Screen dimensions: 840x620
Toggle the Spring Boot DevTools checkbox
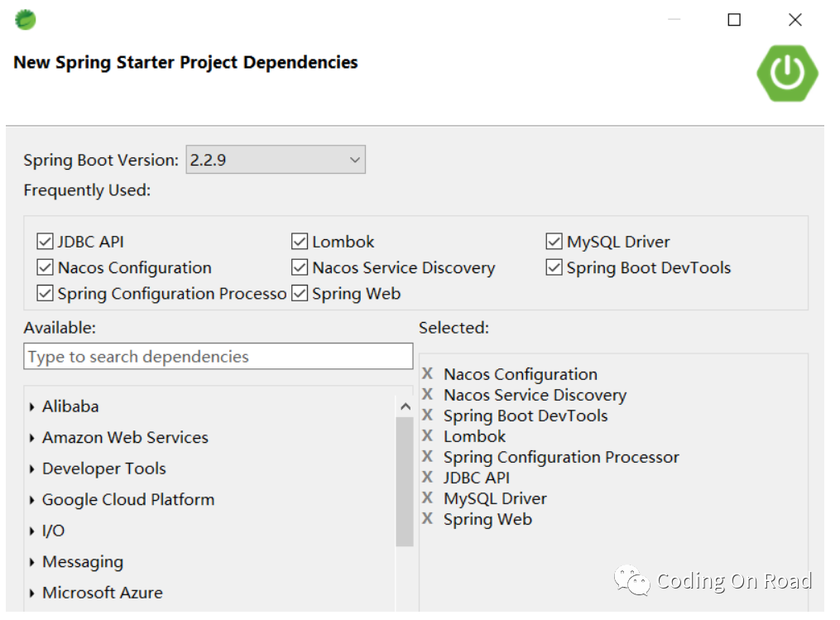[554, 267]
